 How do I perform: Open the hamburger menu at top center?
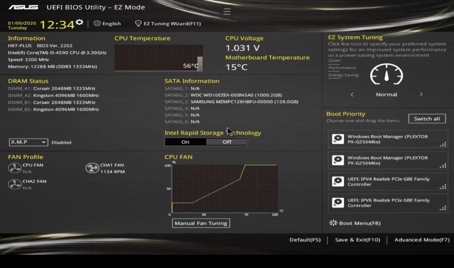pos(227,11)
